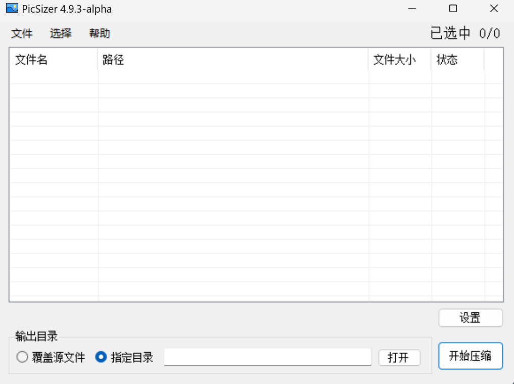This screenshot has height=384, width=514.
Task: Start compression with 开始压缩 button
Action: click(x=471, y=356)
